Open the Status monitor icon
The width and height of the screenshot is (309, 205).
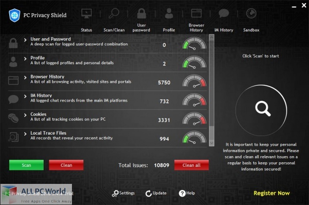87,14
